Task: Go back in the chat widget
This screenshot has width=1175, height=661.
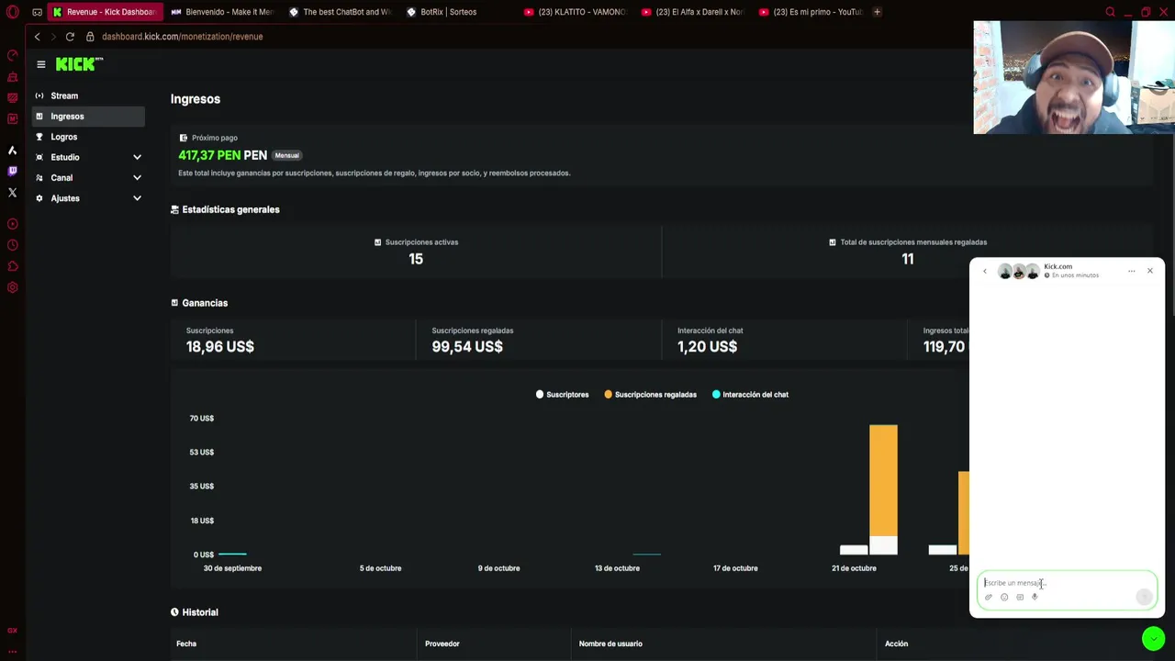Action: (x=985, y=271)
